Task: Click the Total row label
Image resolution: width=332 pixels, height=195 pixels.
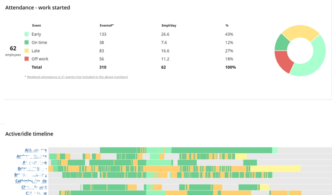Action: click(37, 67)
